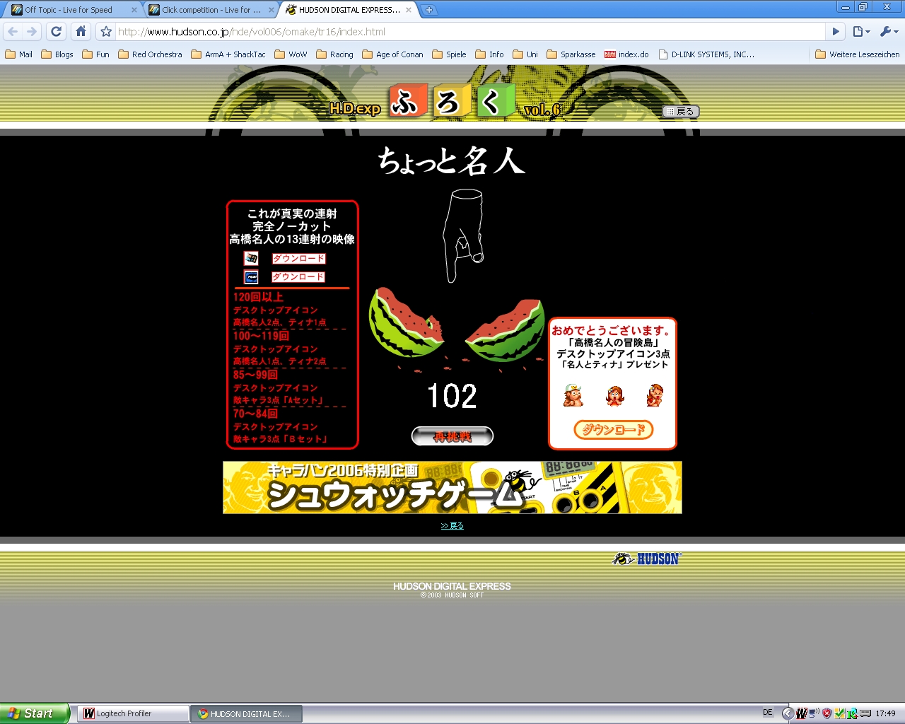
Task: Click the ダウンロード link beside the Windows Media icon
Action: (299, 259)
